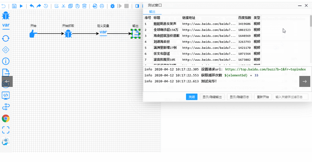Viewport: 312px width, 162px height.
Task: Paste with the clipboard icon
Action: (x=77, y=6)
